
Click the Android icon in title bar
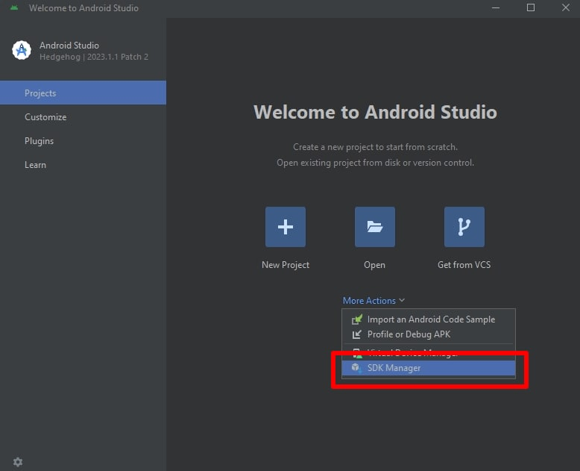click(13, 8)
